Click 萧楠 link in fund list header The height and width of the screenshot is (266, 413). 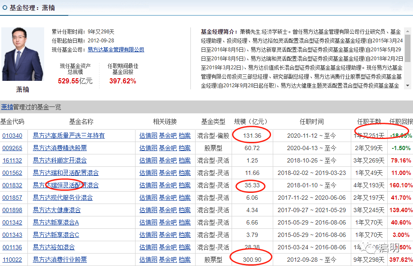(x=7, y=107)
